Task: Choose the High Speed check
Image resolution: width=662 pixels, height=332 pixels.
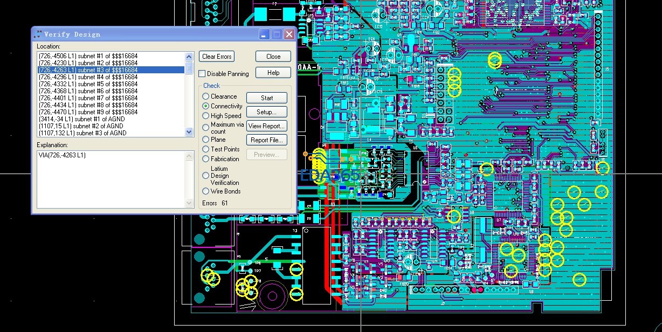Action: [x=206, y=116]
